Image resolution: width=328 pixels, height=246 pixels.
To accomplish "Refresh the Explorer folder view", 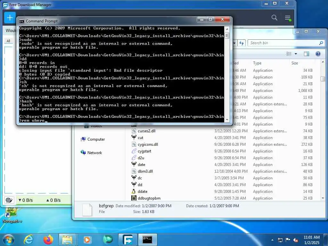I will point(242,43).
